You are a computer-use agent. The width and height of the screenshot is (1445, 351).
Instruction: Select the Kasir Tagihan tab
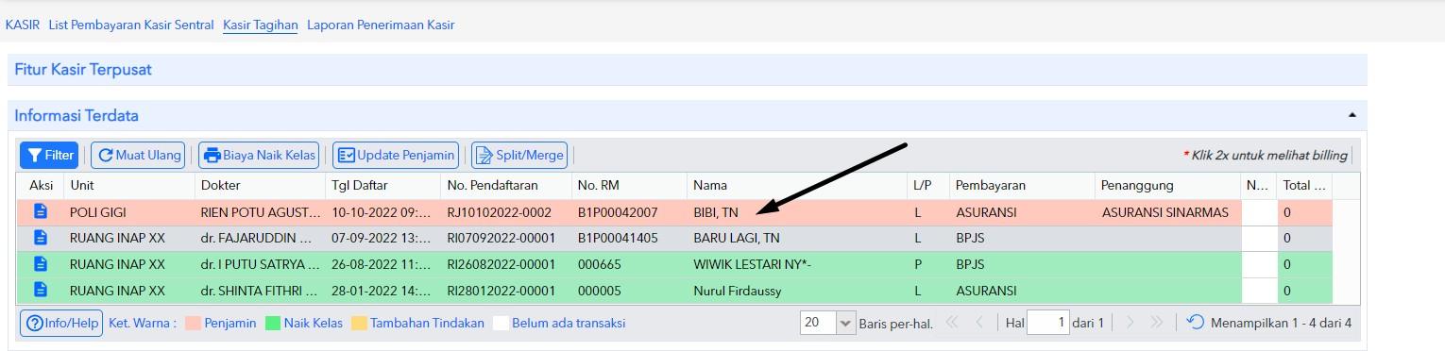pos(261,25)
